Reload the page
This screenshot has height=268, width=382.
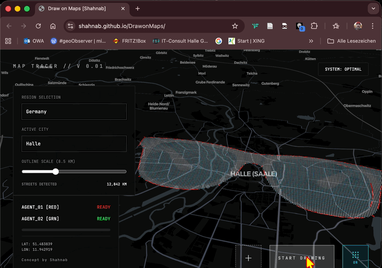click(x=38, y=26)
